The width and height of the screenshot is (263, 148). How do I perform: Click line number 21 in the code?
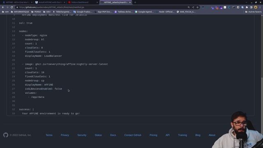point(14,64)
